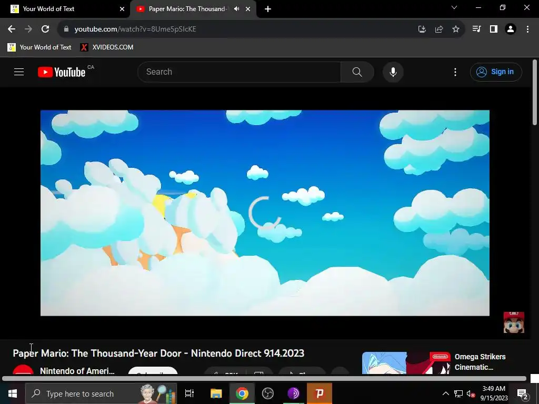This screenshot has width=539, height=404.
Task: Click the Sign in button
Action: (496, 72)
